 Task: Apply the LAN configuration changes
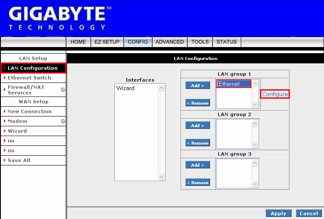(279, 213)
